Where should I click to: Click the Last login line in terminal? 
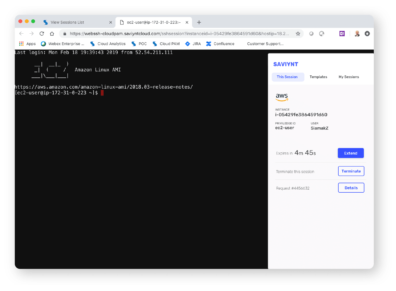click(94, 52)
